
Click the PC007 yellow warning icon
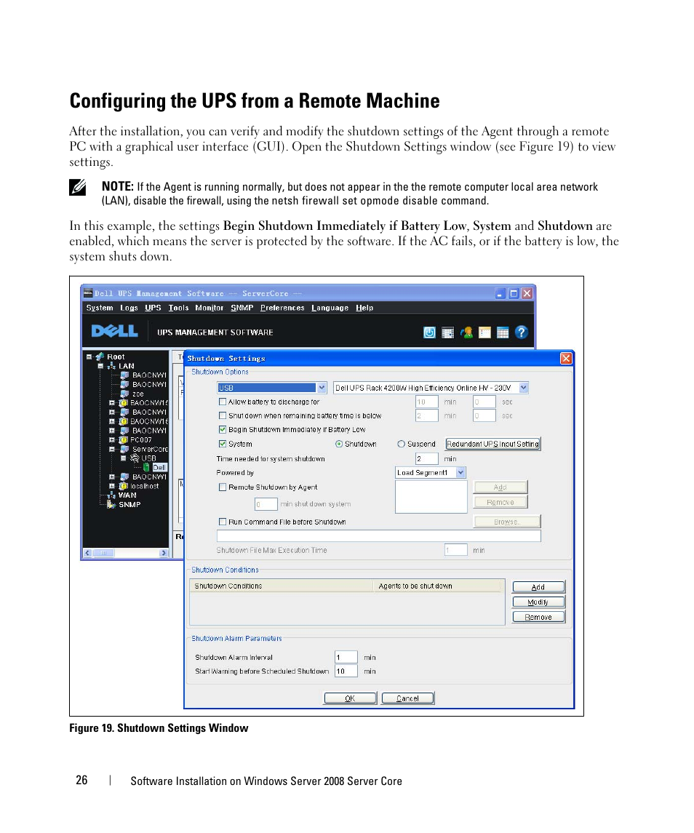click(x=123, y=440)
